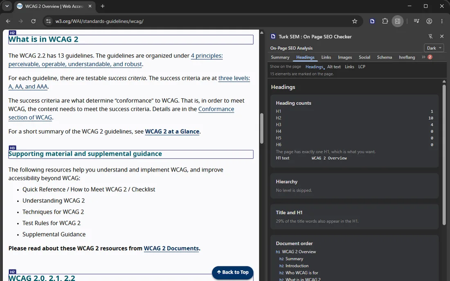The image size is (450, 281).
Task: Unpin the Turk SEM side panel
Action: [430, 36]
